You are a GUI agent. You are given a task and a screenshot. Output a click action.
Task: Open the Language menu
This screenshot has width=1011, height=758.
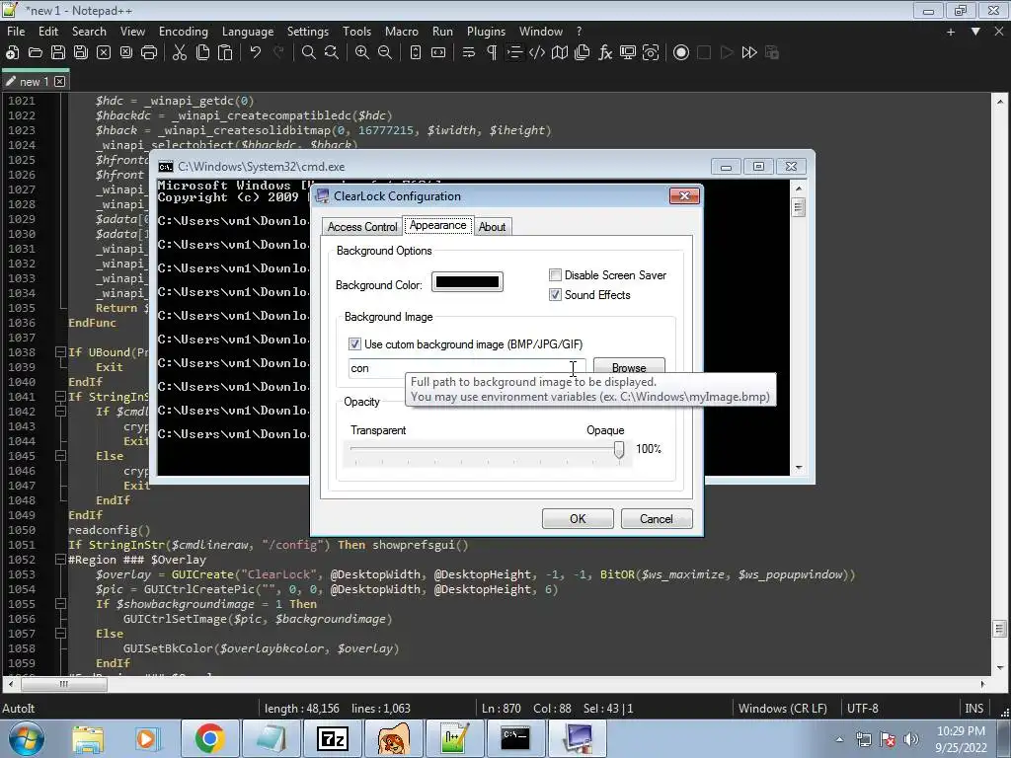click(248, 32)
